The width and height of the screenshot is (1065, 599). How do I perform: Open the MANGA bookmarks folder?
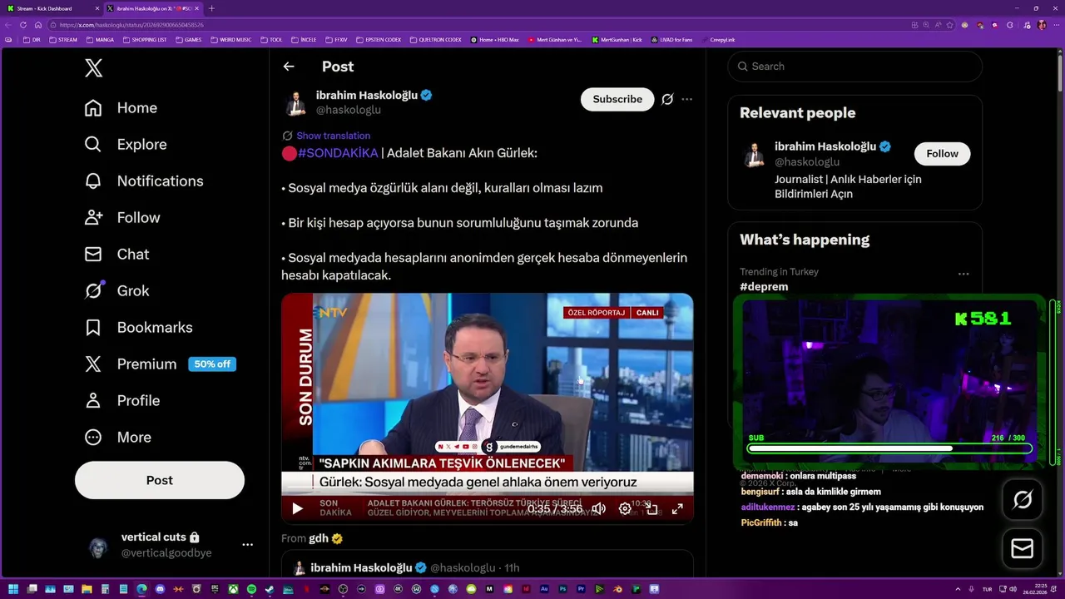click(100, 39)
